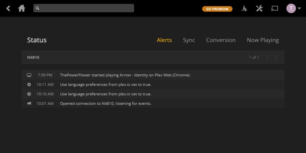Expand the account dropdown arrow
Screen dimensions: 306x153
tap(299, 8)
